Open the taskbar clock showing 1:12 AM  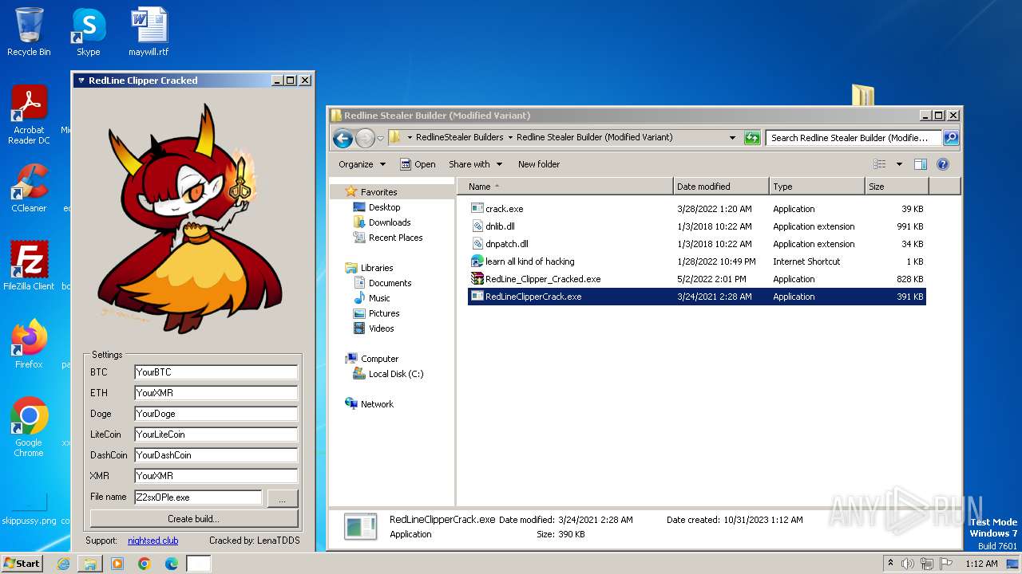[x=980, y=564]
